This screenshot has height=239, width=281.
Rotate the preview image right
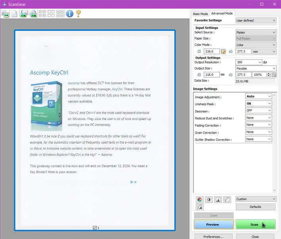(x=33, y=14)
